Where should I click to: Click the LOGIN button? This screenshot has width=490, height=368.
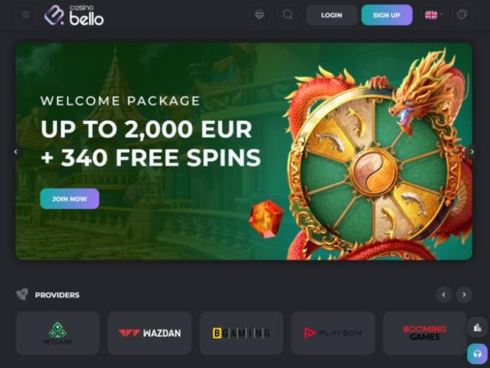(331, 15)
